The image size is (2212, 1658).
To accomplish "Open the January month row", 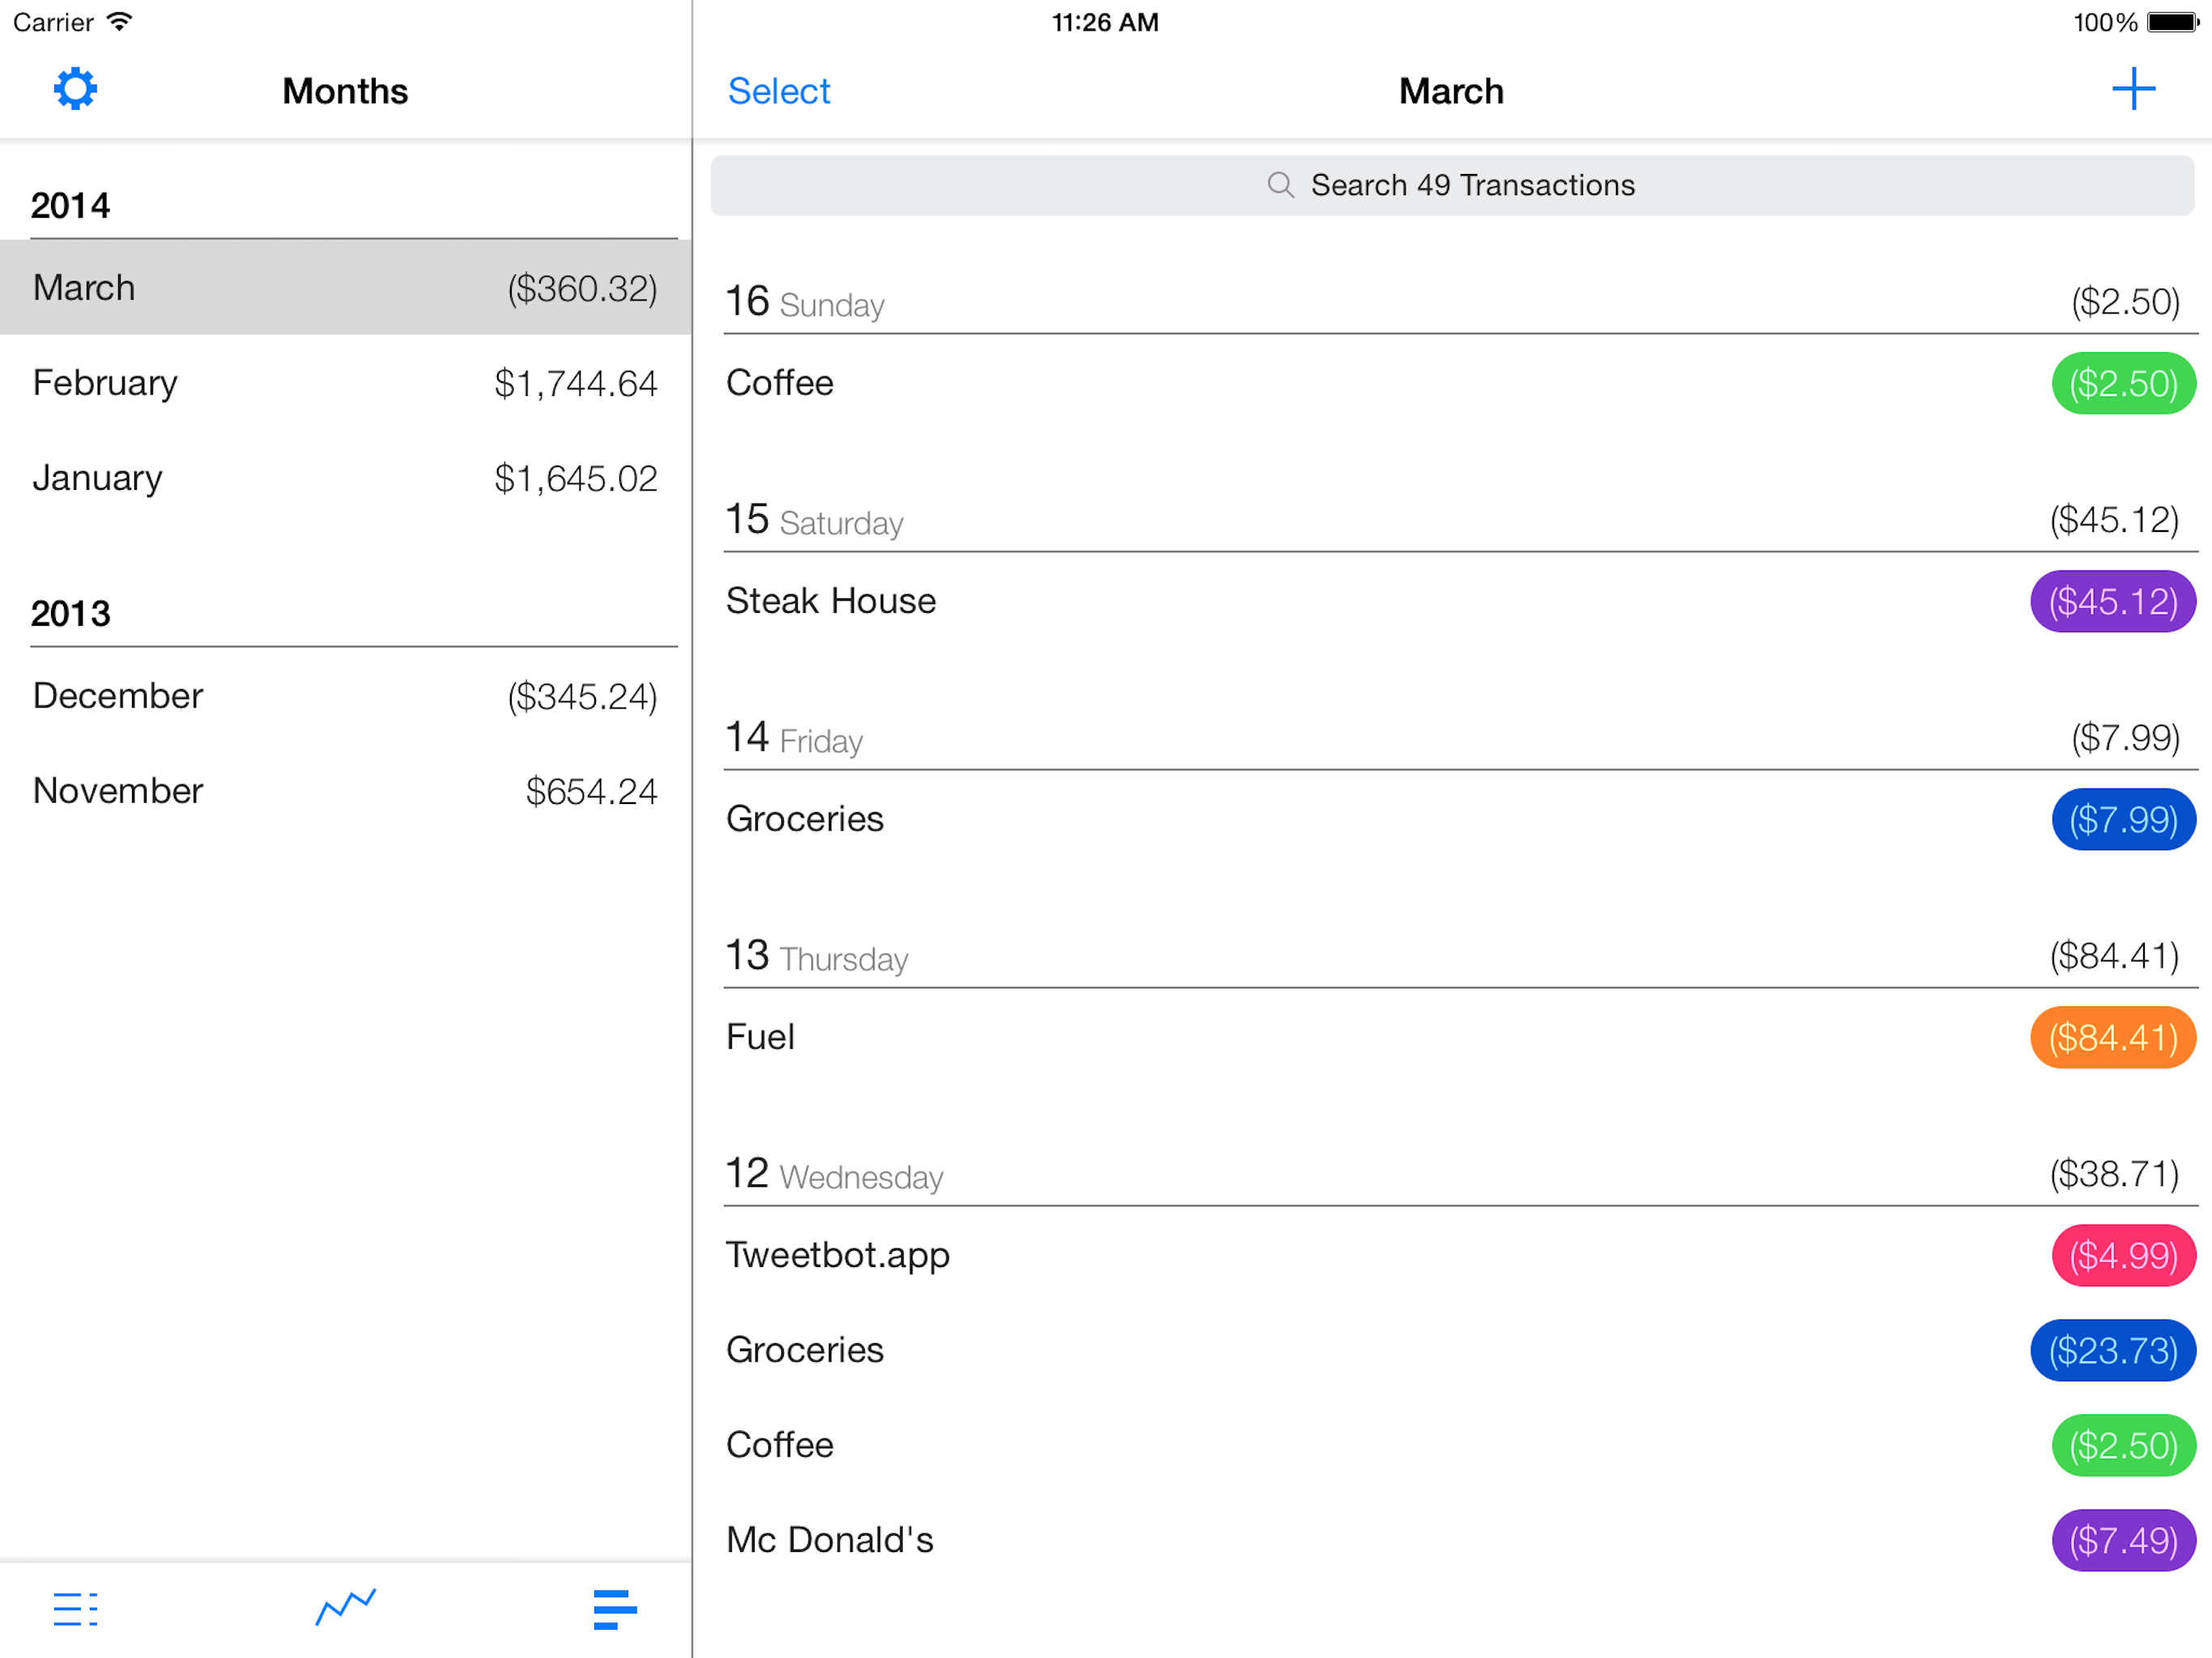I will click(345, 478).
